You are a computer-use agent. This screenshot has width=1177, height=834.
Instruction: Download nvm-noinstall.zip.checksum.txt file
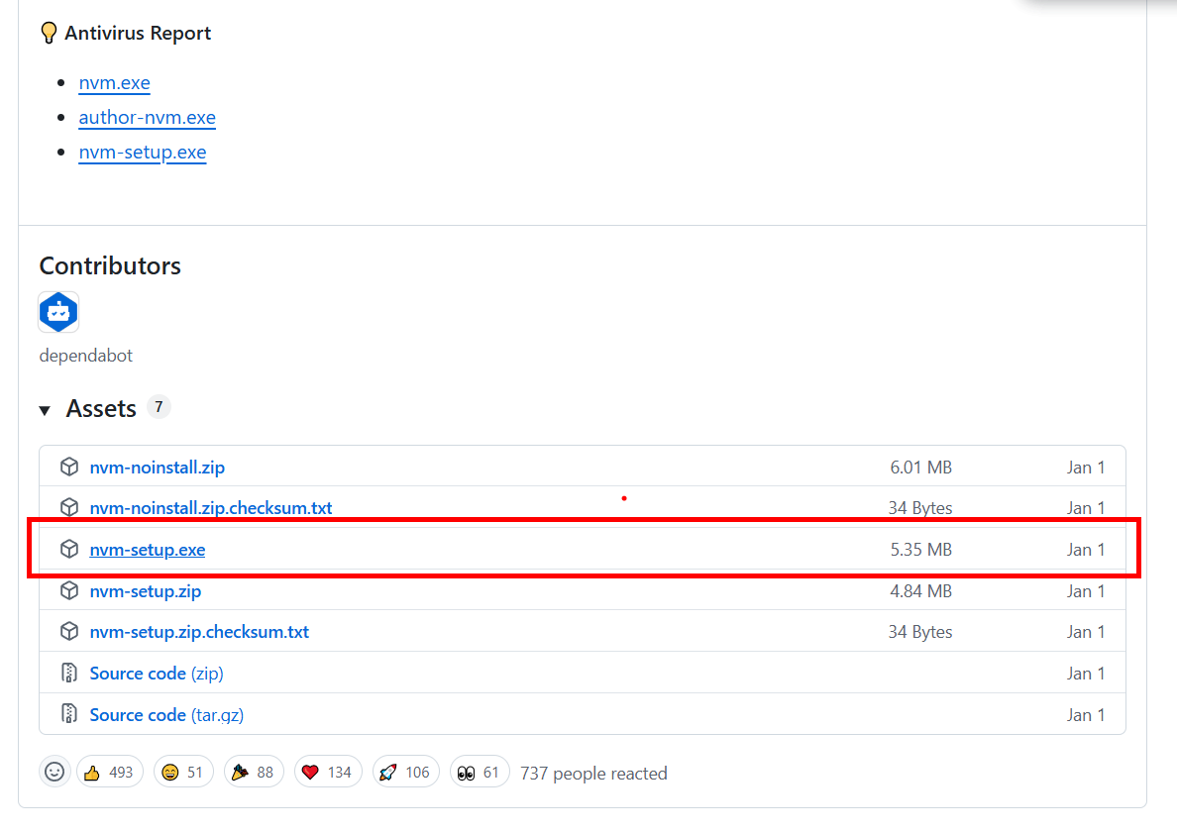(210, 508)
